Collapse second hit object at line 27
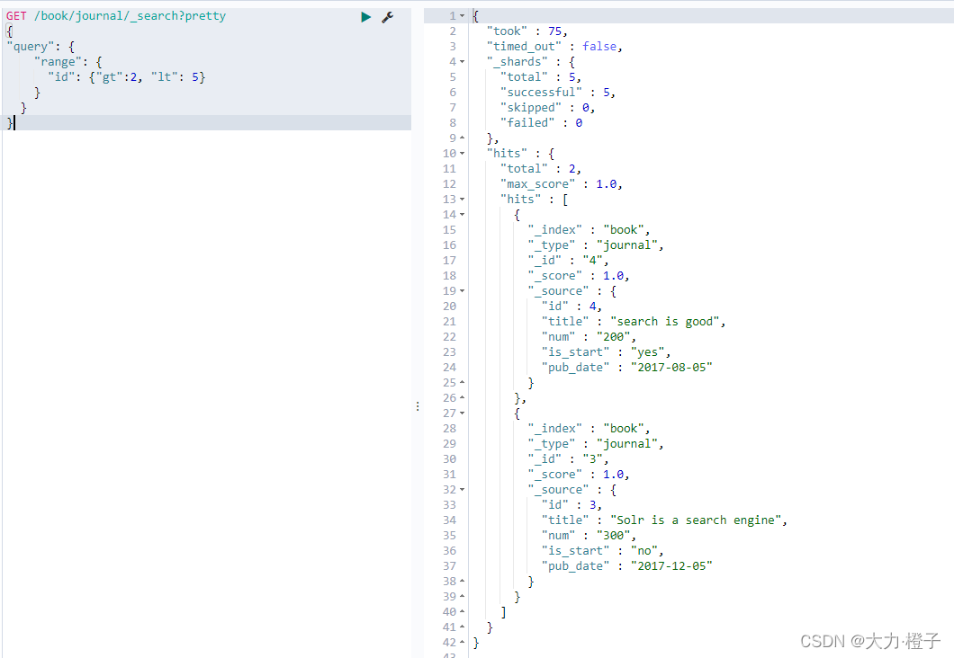 (x=463, y=413)
